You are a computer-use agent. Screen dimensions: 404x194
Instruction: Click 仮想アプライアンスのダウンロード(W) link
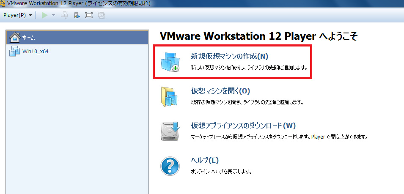point(243,126)
